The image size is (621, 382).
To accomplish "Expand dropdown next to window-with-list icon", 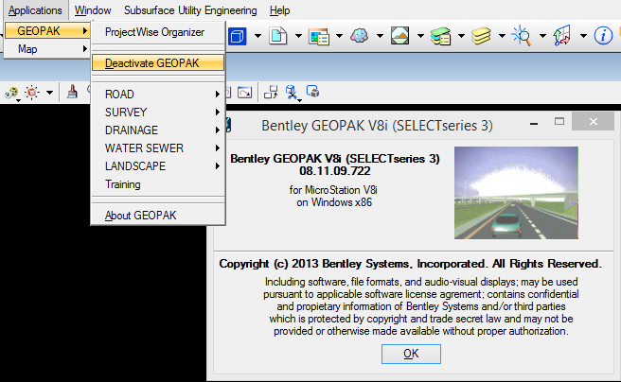I will click(340, 36).
